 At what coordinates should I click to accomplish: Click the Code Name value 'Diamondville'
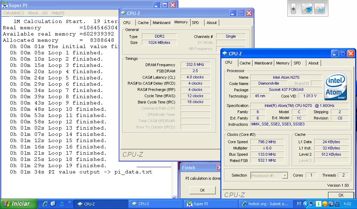268,83
